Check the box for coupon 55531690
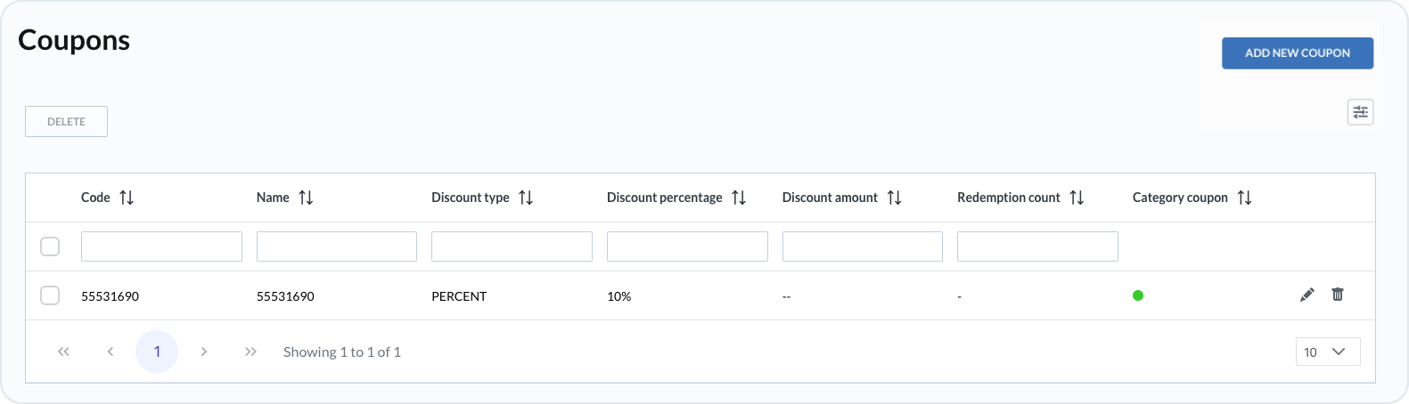Image resolution: width=1409 pixels, height=404 pixels. point(50,295)
